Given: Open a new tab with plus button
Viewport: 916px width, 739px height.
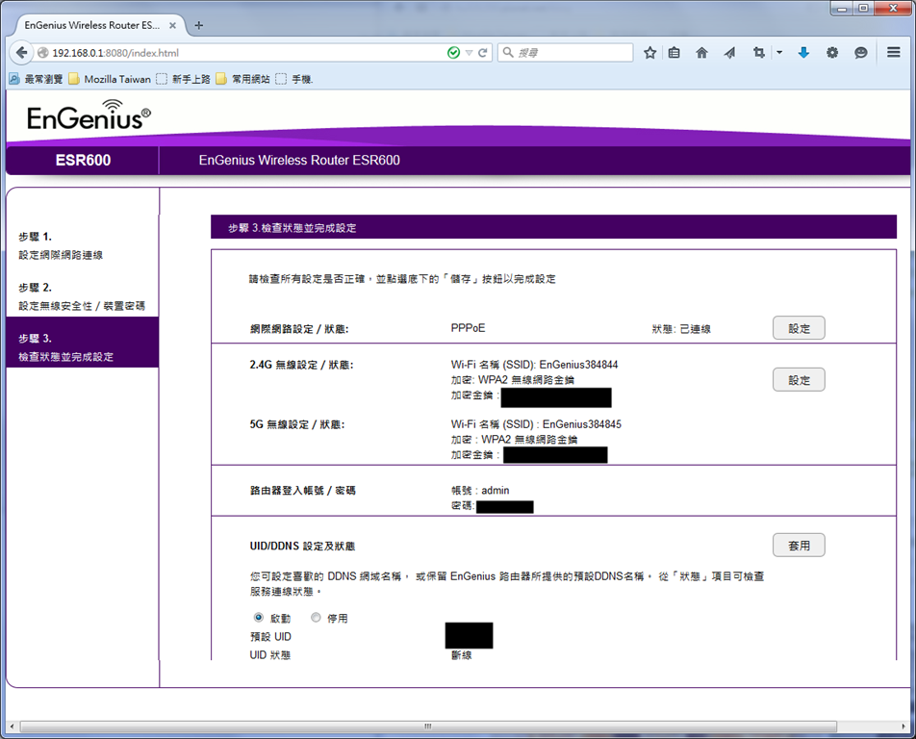Looking at the screenshot, I should (198, 25).
